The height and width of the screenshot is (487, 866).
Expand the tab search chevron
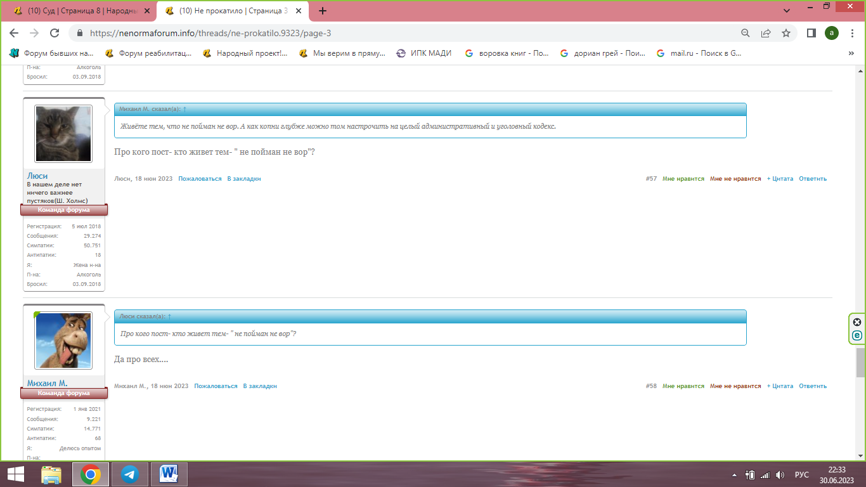[787, 11]
